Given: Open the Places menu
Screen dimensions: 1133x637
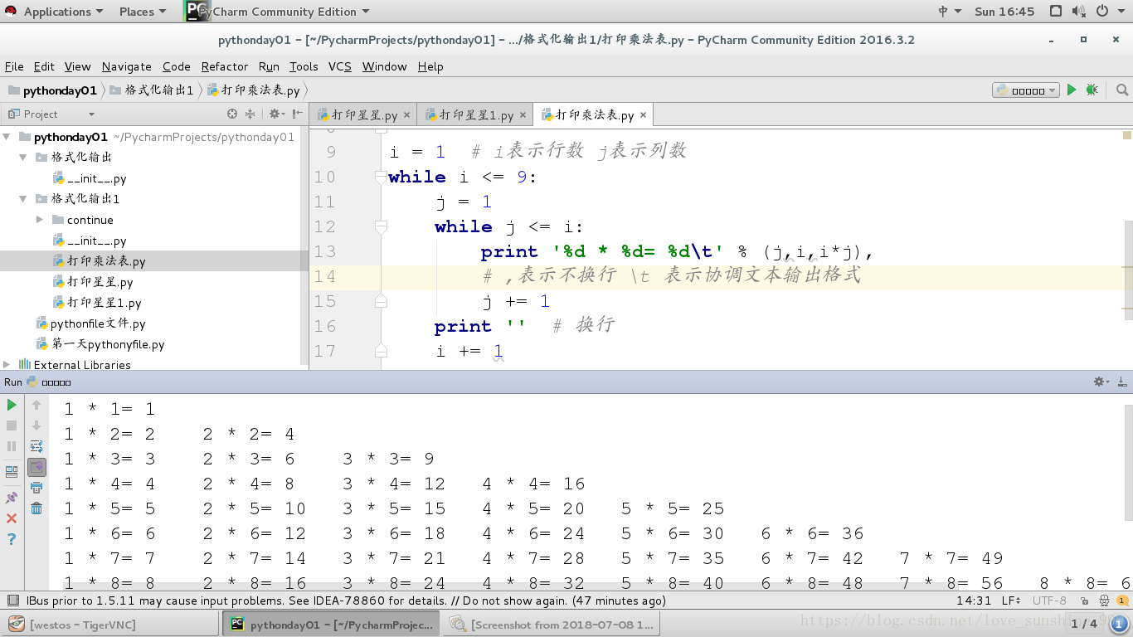Looking at the screenshot, I should 142,12.
